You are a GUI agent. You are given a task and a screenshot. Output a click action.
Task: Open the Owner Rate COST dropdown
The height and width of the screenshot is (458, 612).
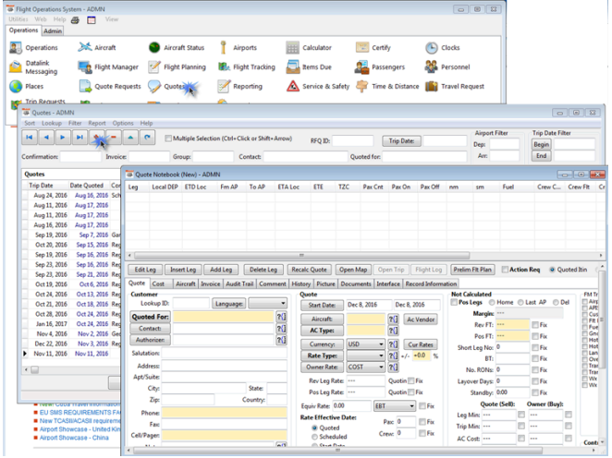[x=366, y=367]
